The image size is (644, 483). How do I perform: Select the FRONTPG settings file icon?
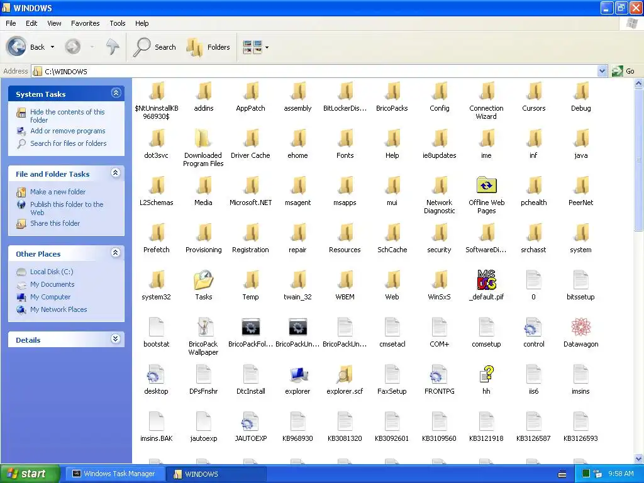[x=439, y=375]
